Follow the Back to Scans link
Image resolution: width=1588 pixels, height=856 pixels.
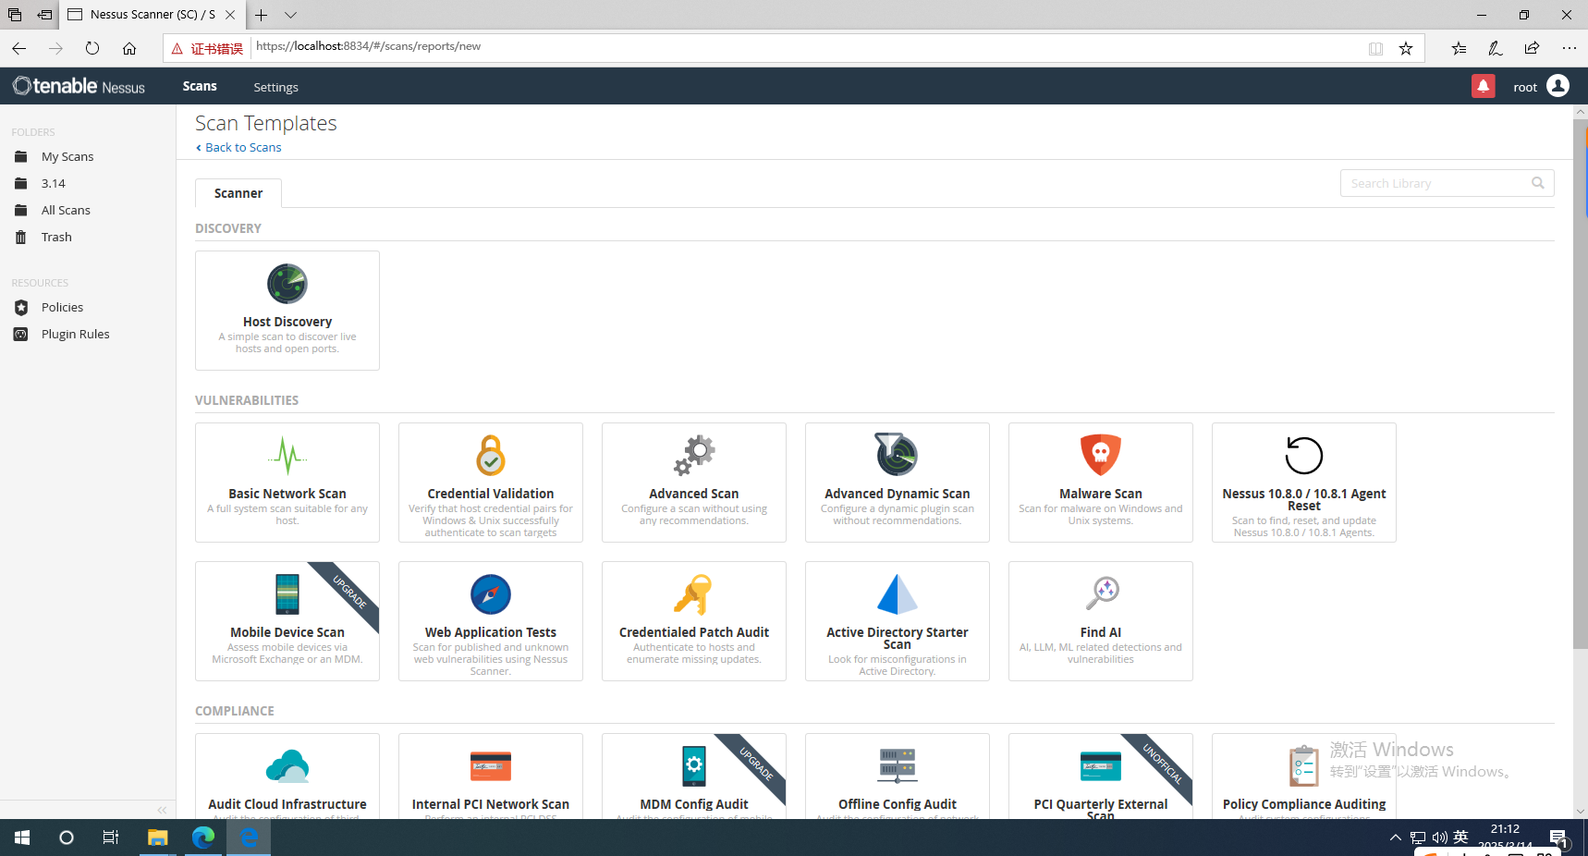(238, 147)
